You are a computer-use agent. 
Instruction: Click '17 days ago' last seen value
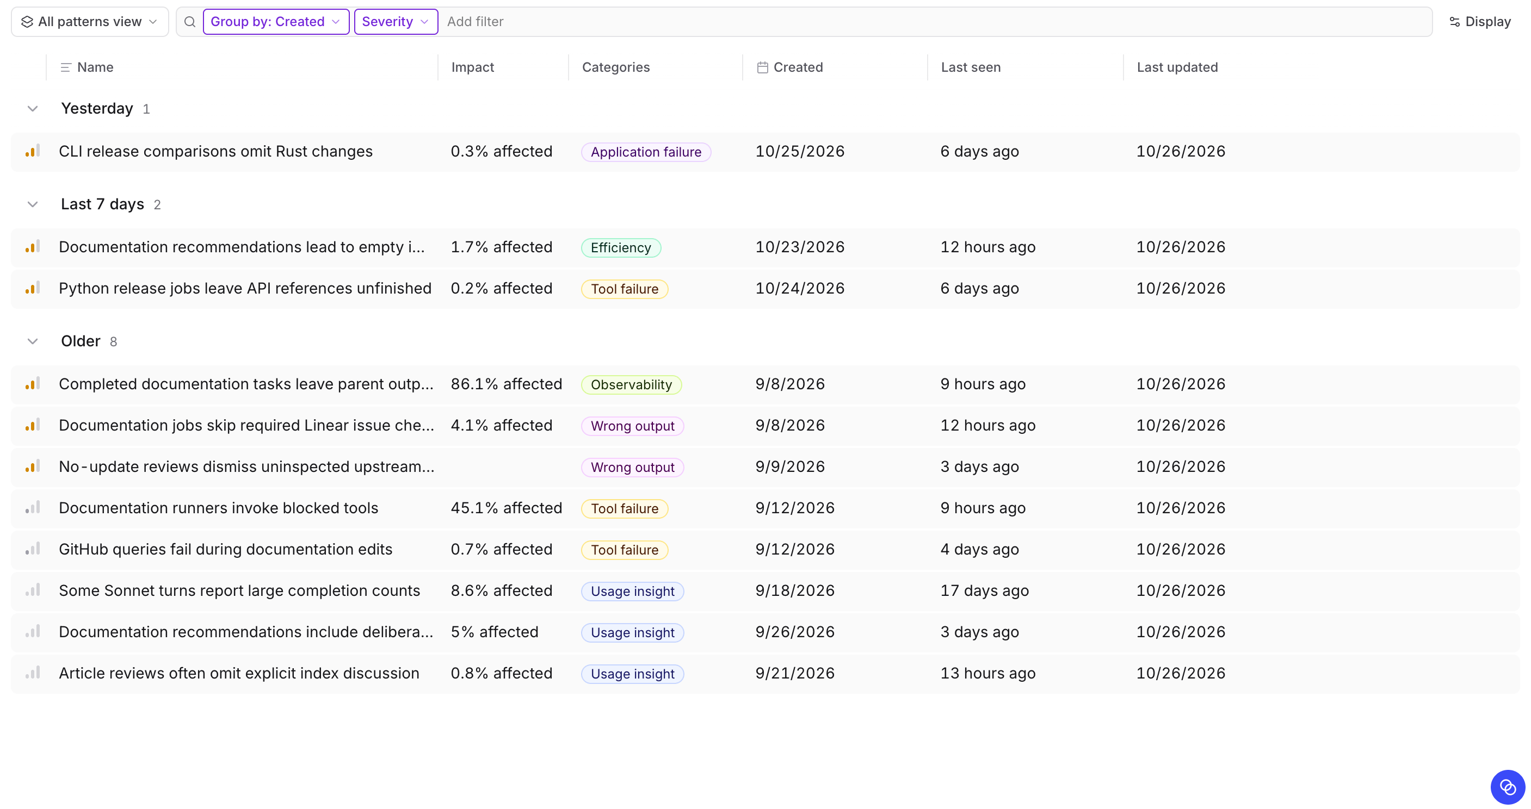[x=985, y=591]
